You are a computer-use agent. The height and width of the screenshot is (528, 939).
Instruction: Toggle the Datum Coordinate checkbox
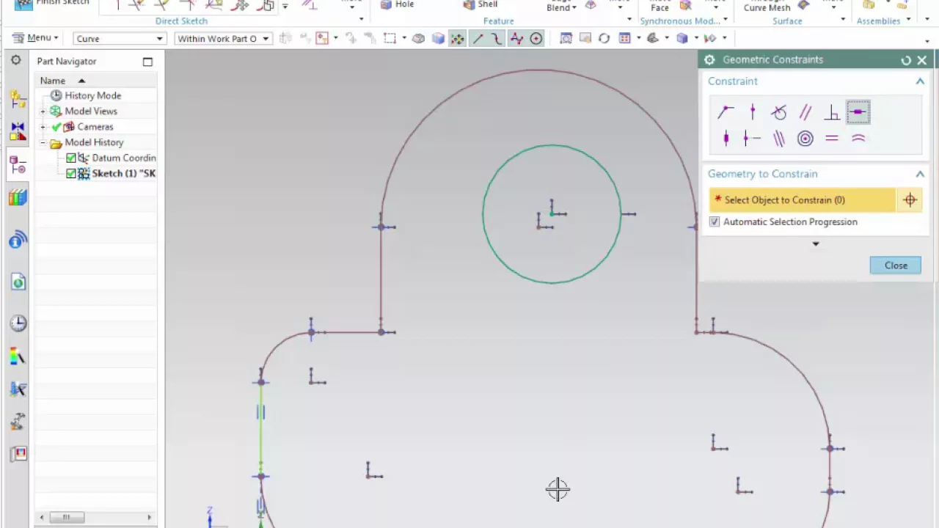click(71, 158)
